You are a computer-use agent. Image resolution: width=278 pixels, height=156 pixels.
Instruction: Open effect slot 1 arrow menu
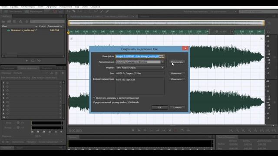(60, 83)
